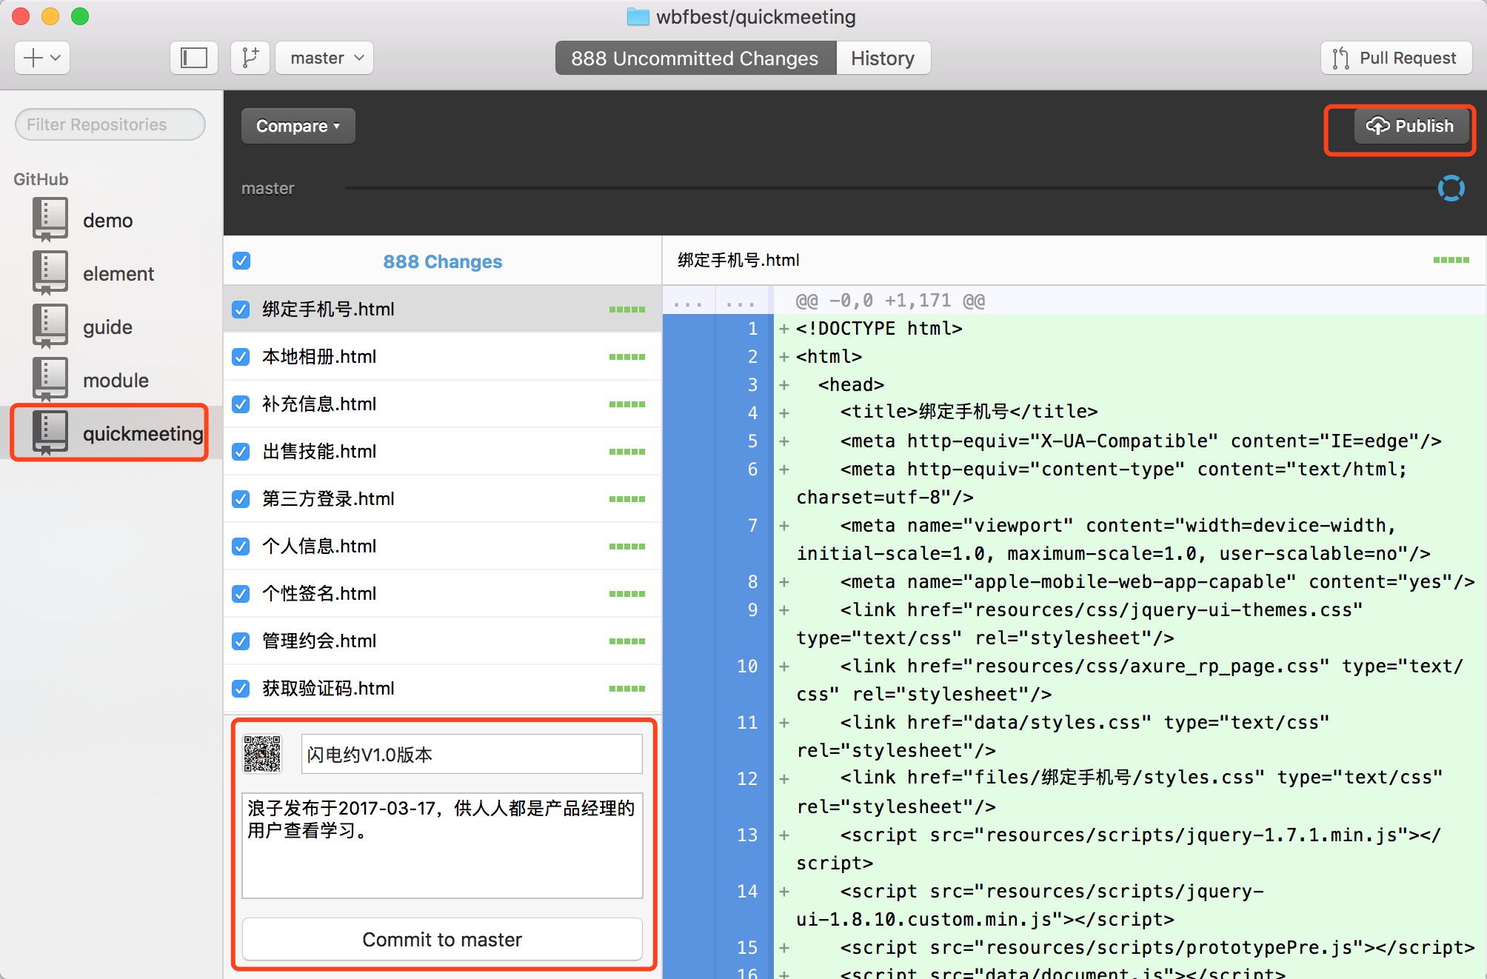Uncheck the 补充信息.html file checkbox
Viewport: 1487px width, 979px height.
(x=241, y=404)
